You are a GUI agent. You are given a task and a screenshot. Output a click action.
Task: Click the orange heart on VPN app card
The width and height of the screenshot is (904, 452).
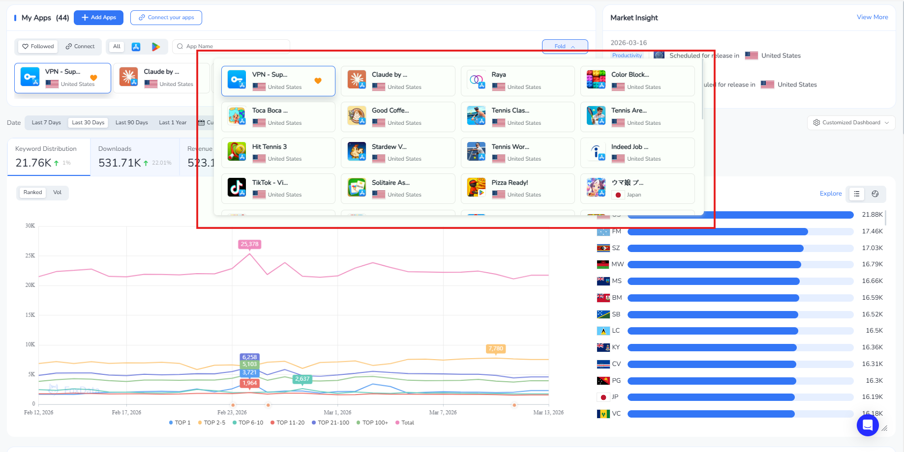318,81
